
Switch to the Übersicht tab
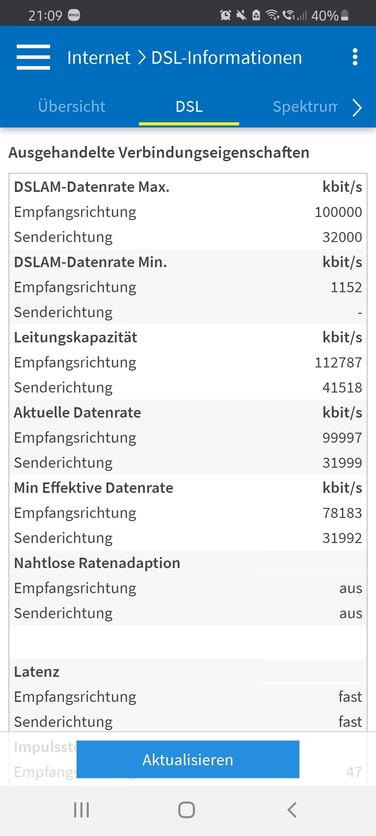(72, 107)
